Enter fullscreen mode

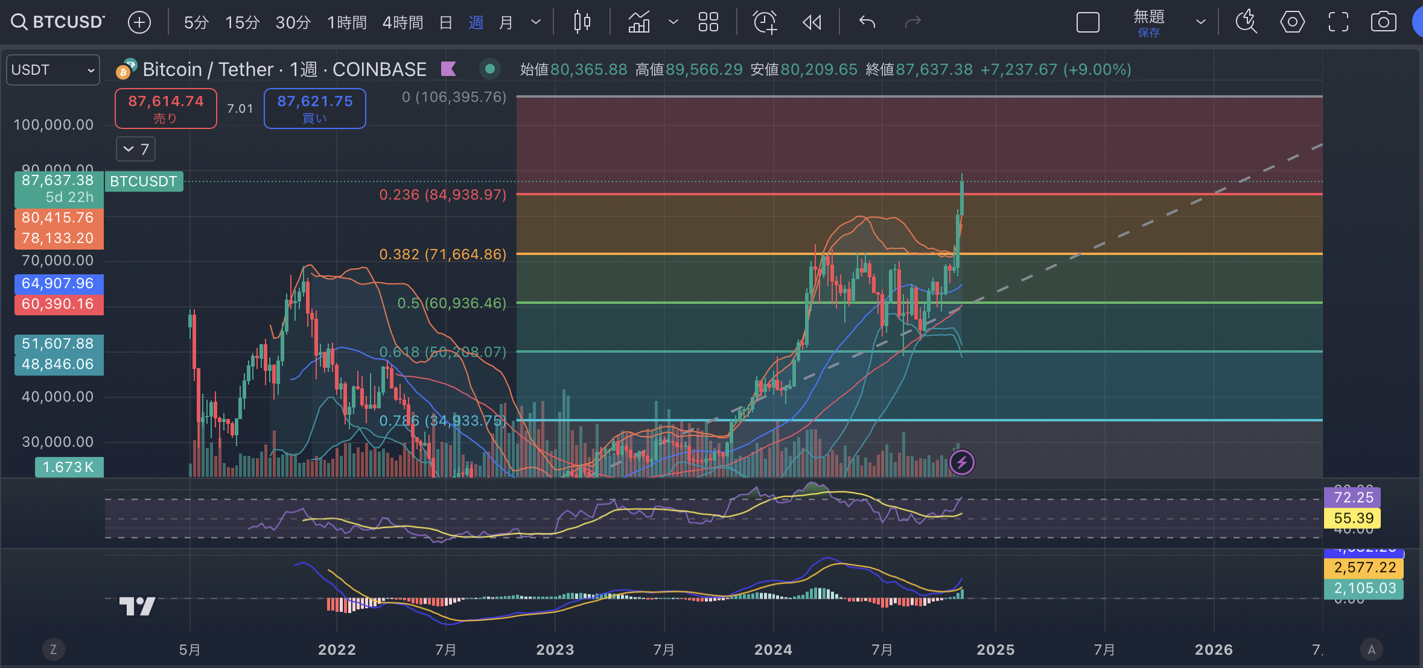(1338, 22)
